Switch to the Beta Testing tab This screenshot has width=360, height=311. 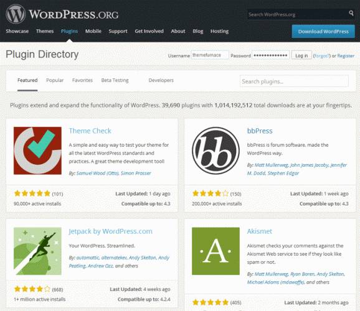pos(115,80)
